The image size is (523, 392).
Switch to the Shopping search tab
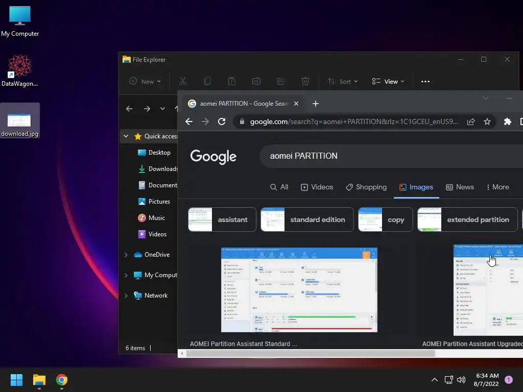(x=366, y=187)
